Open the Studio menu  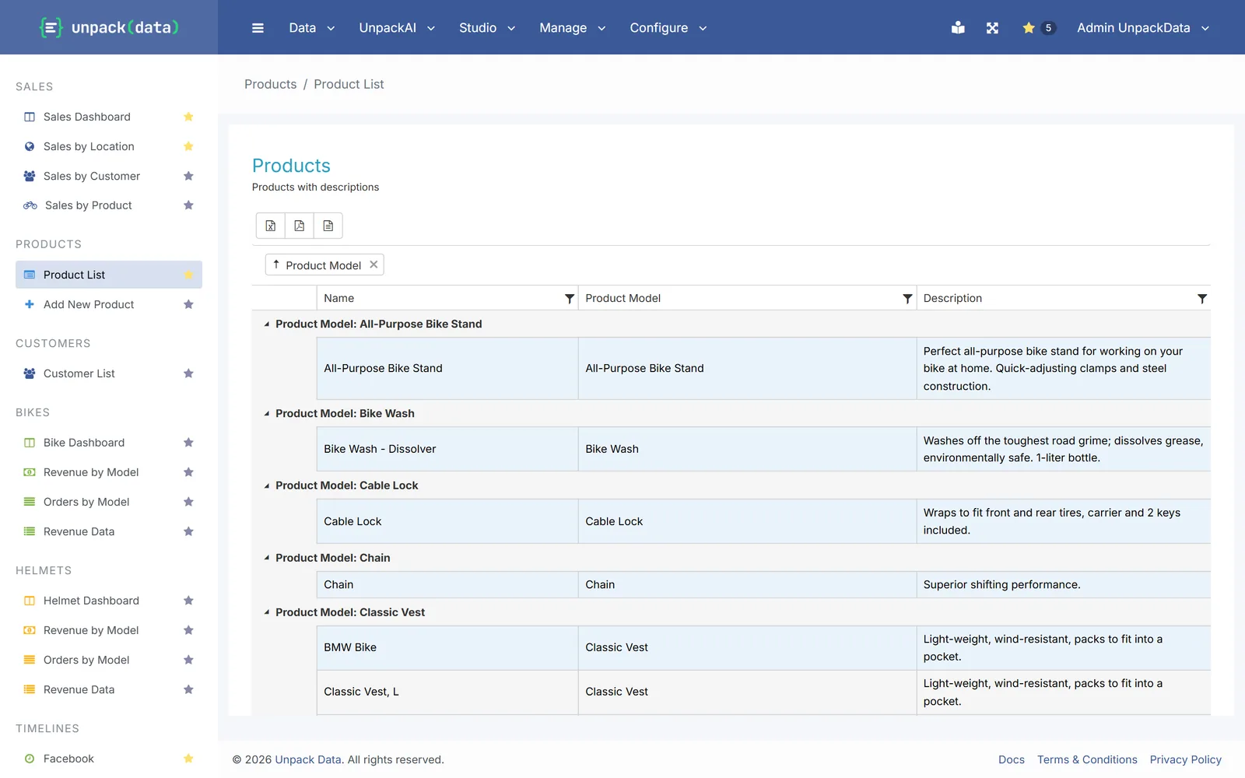[x=487, y=28]
